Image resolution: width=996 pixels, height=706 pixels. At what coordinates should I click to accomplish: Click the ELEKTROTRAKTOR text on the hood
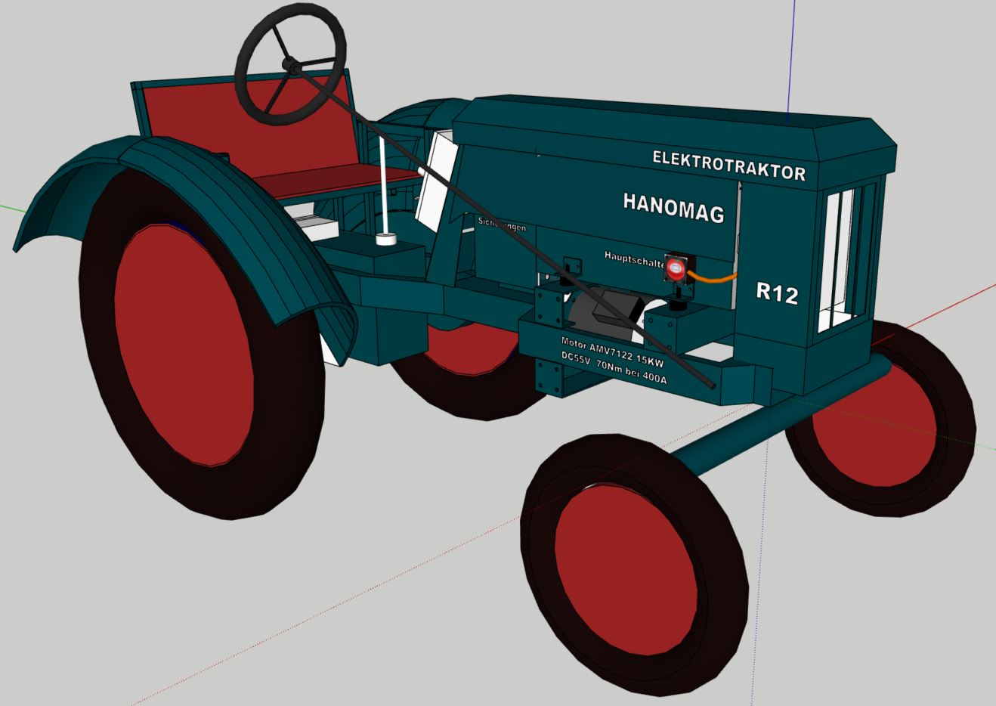pyautogui.click(x=728, y=166)
